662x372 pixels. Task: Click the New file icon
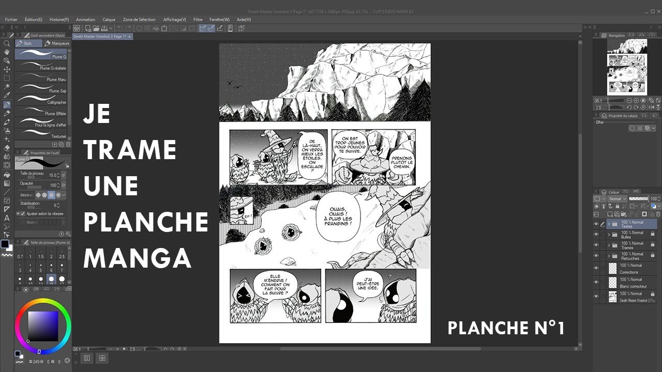point(88,28)
